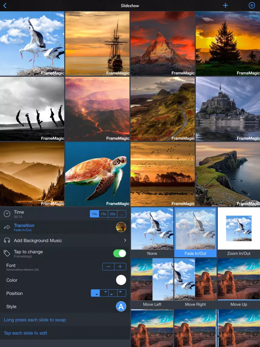Select the Move Up transition

point(239,283)
